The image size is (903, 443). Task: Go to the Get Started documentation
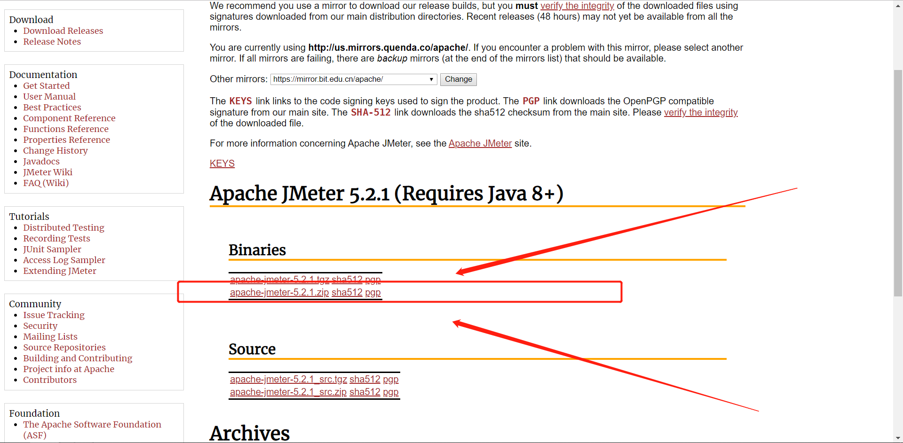click(x=46, y=85)
